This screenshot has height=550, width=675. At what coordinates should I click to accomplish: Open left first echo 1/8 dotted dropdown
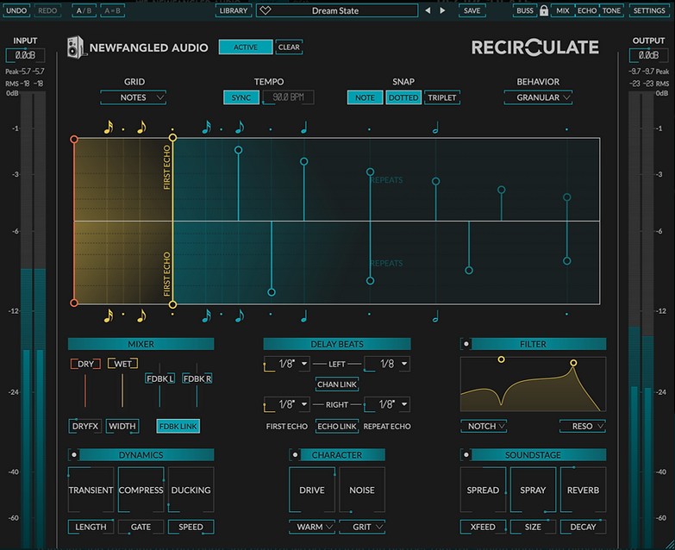tap(287, 364)
